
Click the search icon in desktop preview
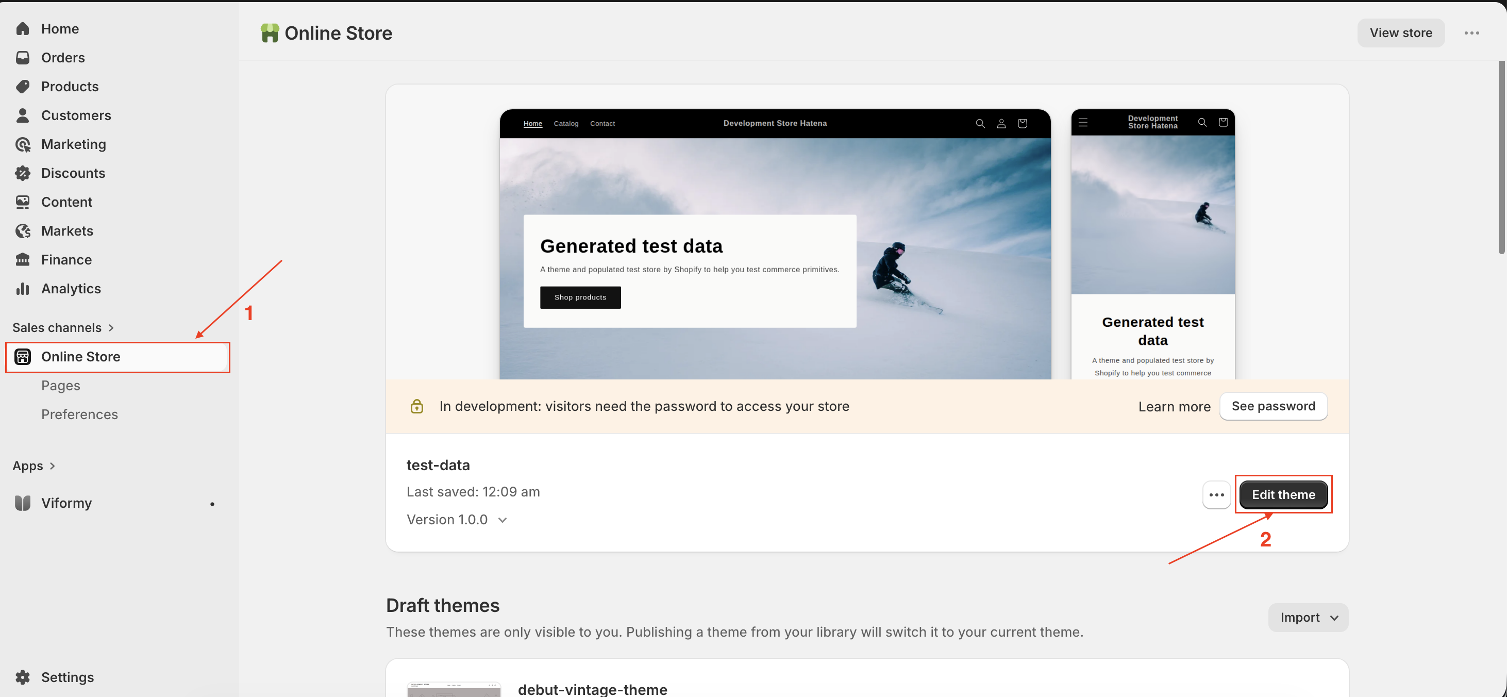[x=980, y=124]
